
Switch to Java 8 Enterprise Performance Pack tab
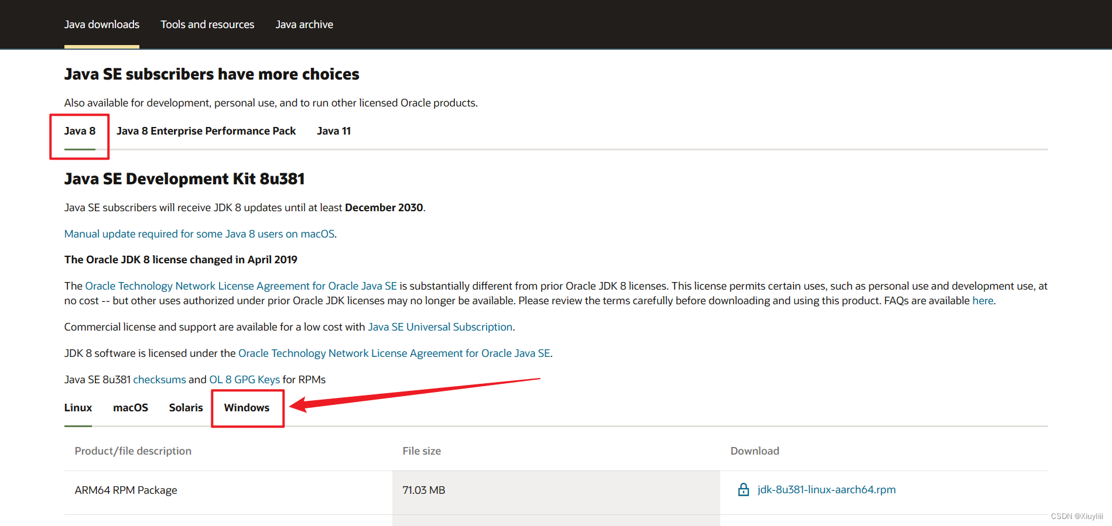click(206, 131)
